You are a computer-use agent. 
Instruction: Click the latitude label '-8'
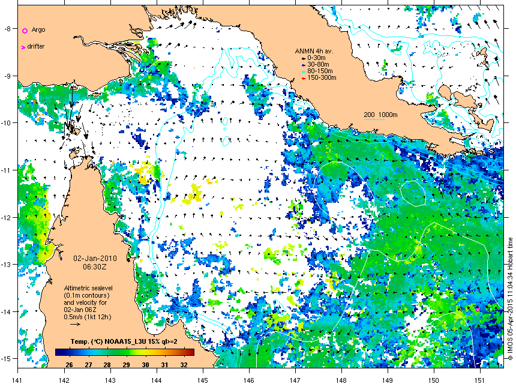[x=7, y=29]
